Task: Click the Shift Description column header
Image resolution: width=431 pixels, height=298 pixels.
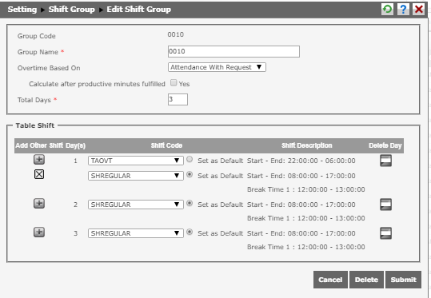Action: coord(307,145)
